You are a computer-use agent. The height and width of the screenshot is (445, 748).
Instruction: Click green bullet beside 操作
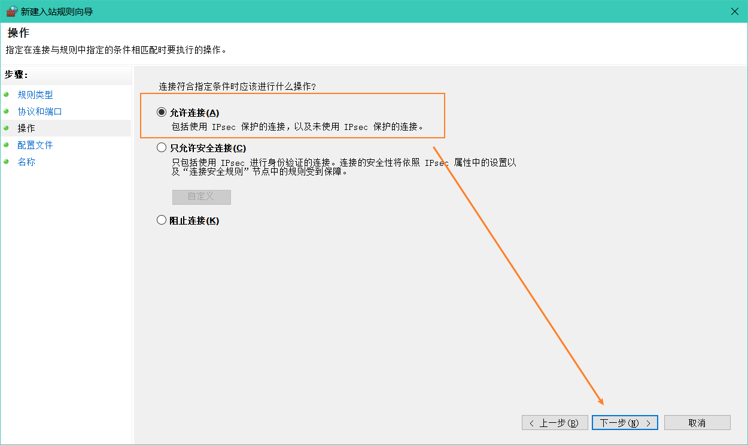[6, 128]
